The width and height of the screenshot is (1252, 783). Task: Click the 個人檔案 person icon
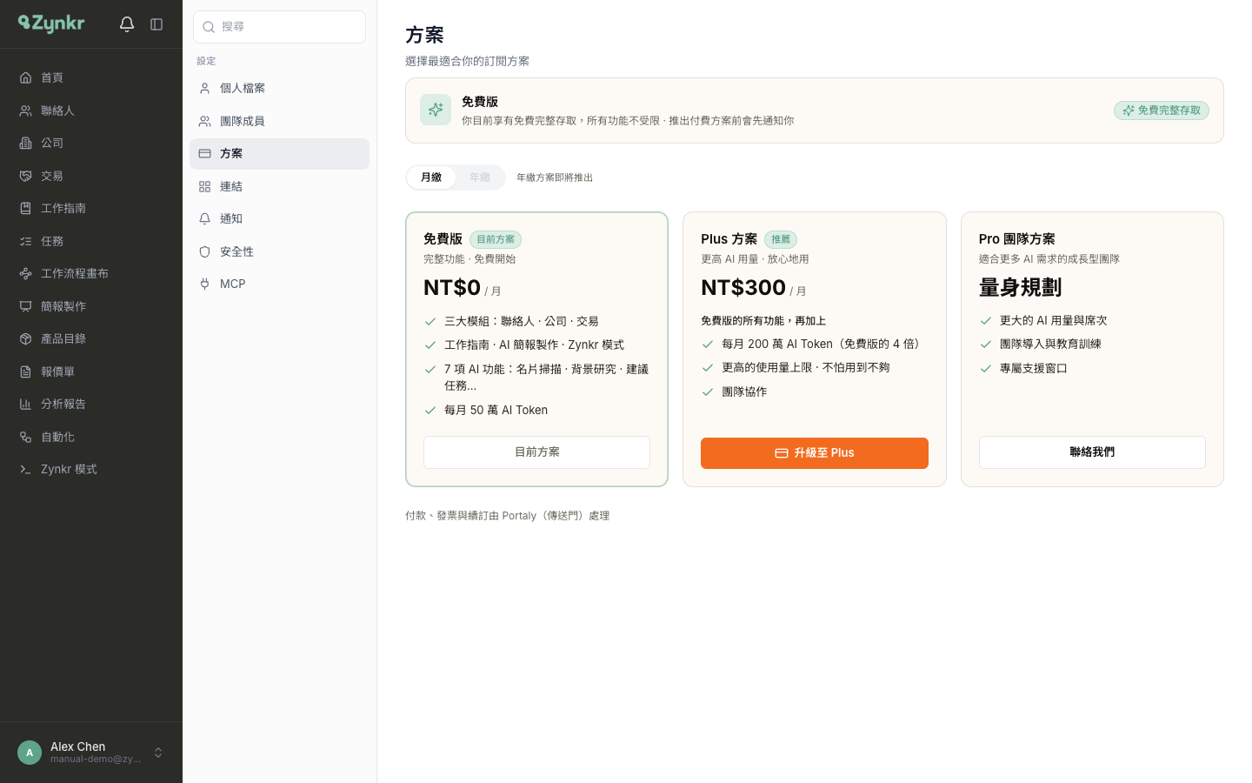tap(205, 88)
